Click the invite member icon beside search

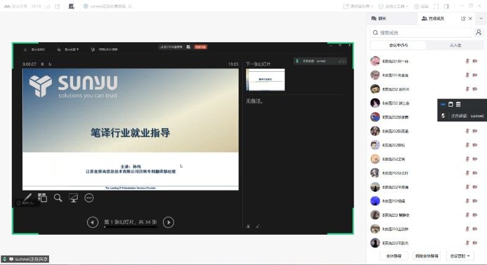point(479,32)
